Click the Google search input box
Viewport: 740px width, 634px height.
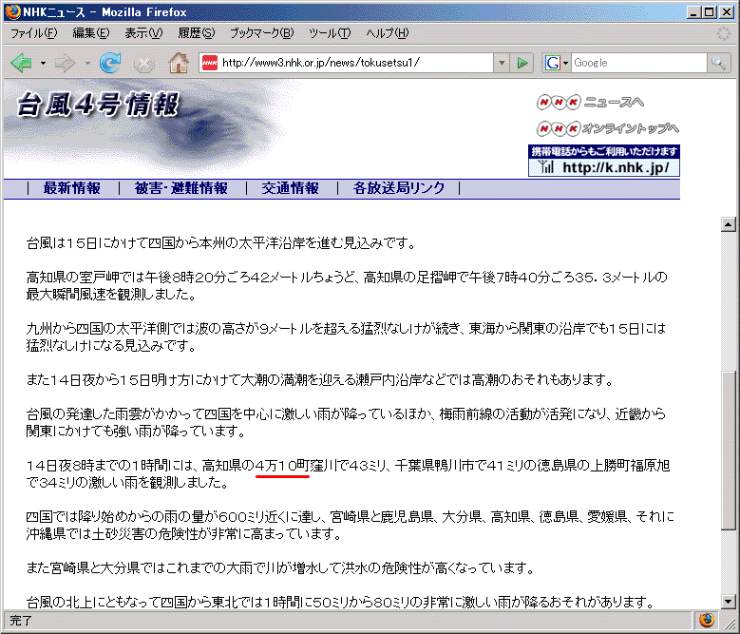(639, 63)
